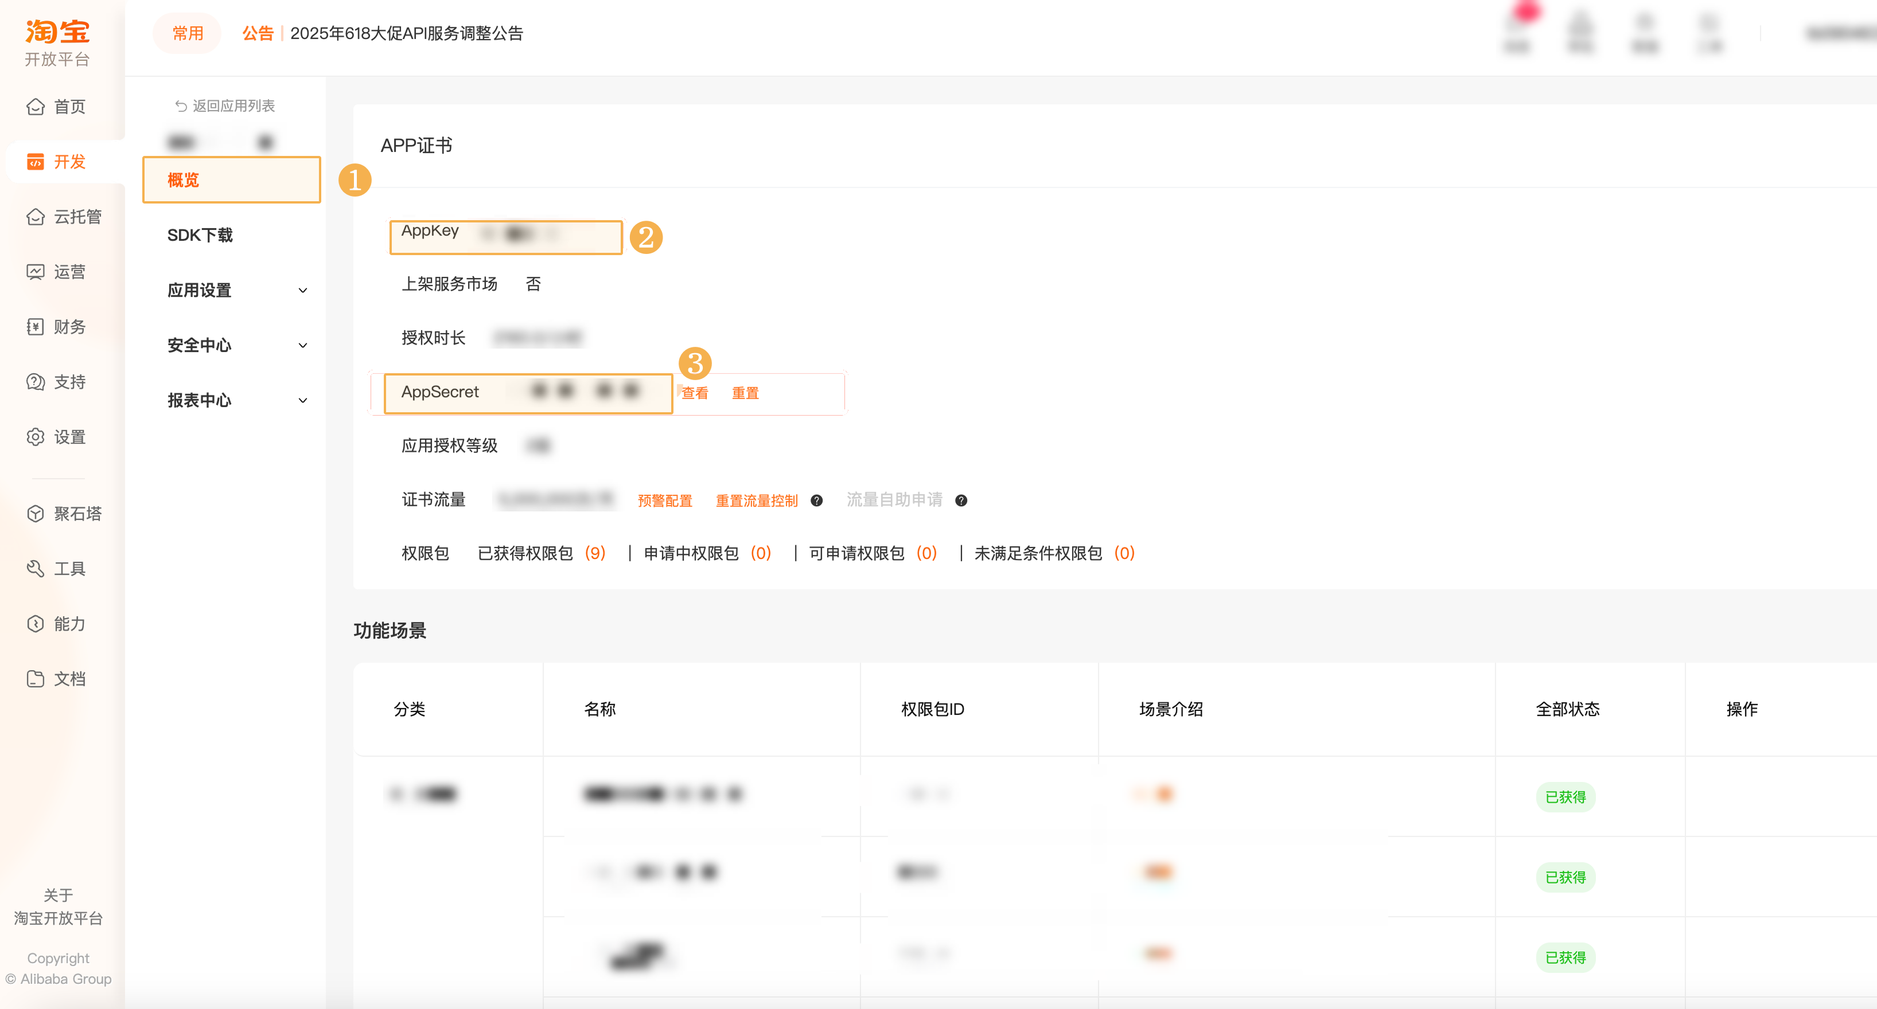The height and width of the screenshot is (1009, 1877).
Task: Click the 全部状态 column header
Action: (1567, 709)
